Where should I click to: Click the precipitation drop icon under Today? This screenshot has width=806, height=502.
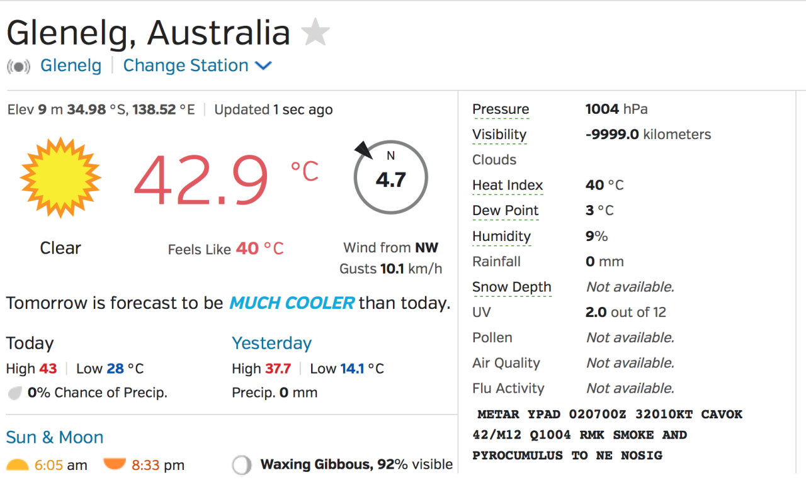14,394
